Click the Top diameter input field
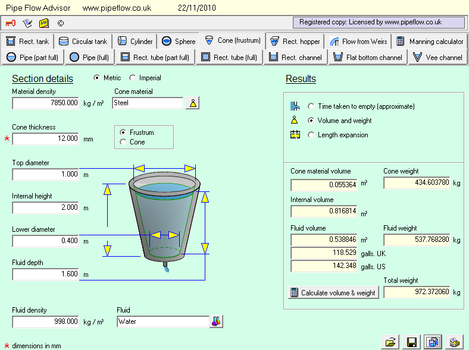Image resolution: width=469 pixels, height=350 pixels. coord(46,174)
